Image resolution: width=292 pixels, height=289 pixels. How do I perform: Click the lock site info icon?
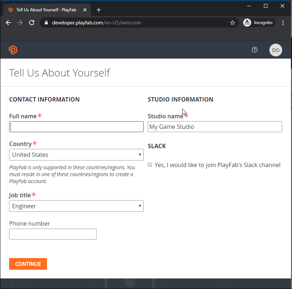coord(46,23)
